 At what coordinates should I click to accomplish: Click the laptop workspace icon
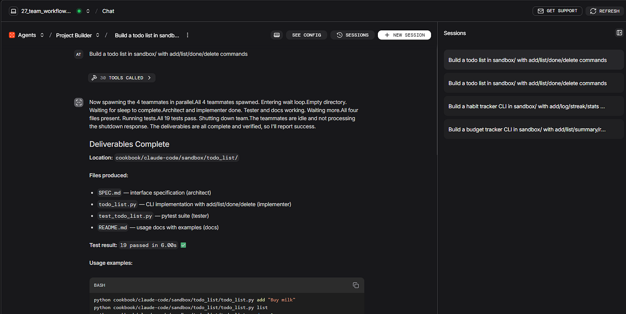13,11
